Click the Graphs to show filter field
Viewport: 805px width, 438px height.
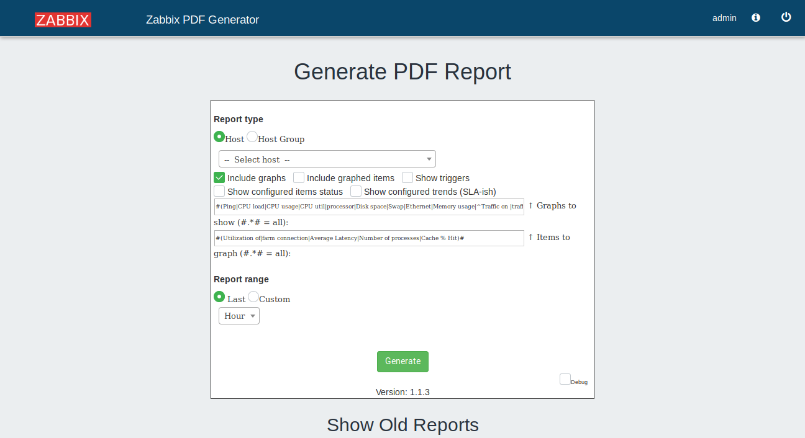coord(369,207)
